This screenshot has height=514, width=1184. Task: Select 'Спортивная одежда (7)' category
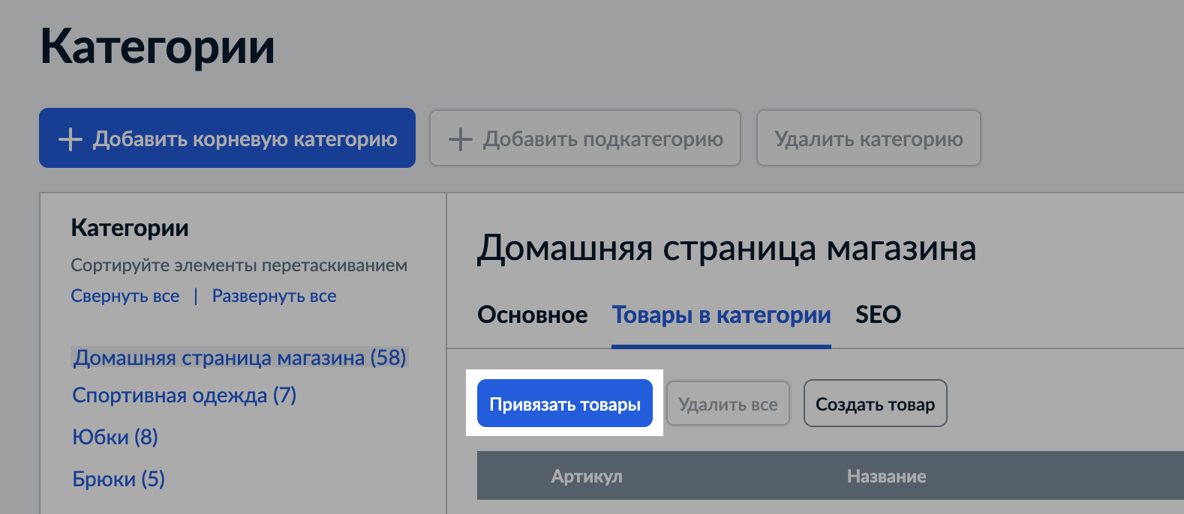pyautogui.click(x=185, y=395)
